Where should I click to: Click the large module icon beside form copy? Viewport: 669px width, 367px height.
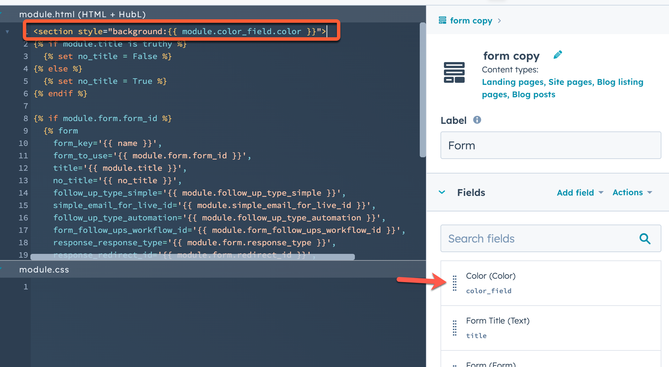tap(454, 72)
